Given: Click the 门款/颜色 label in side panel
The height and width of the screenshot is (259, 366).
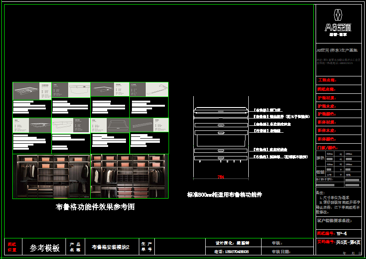Looking at the screenshot, I should tap(327, 148).
